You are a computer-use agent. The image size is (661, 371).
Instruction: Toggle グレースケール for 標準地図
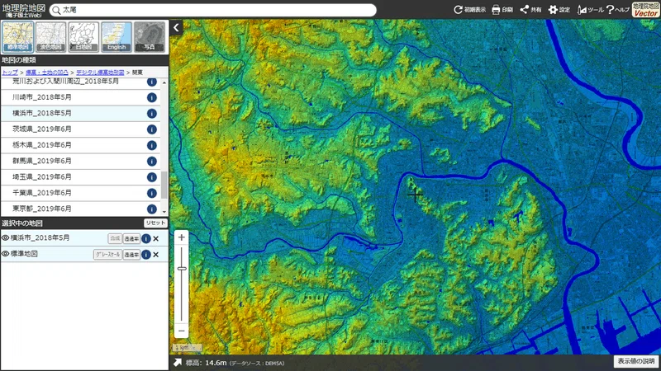[x=107, y=255]
